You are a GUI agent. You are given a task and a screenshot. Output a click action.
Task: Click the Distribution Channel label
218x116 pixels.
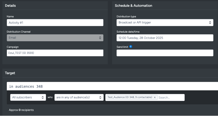point(19,32)
